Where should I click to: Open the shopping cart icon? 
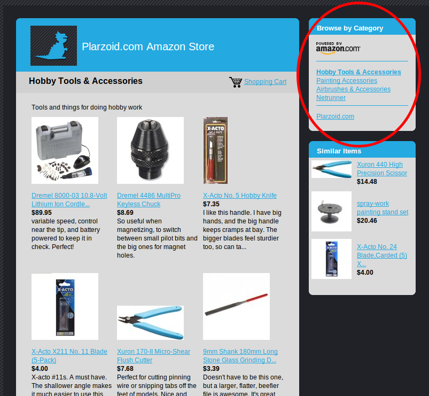coord(236,82)
